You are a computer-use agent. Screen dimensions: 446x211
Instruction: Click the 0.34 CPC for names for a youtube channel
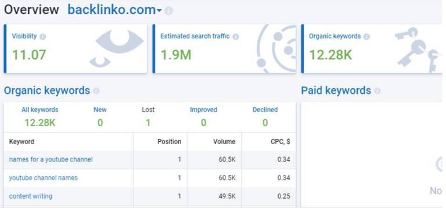pos(283,159)
